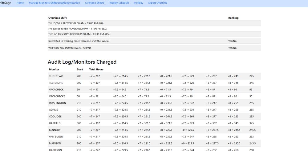This screenshot has width=308, height=151.
Task: Select the WASHINGTON monitor name
Action: pyautogui.click(x=58, y=103)
